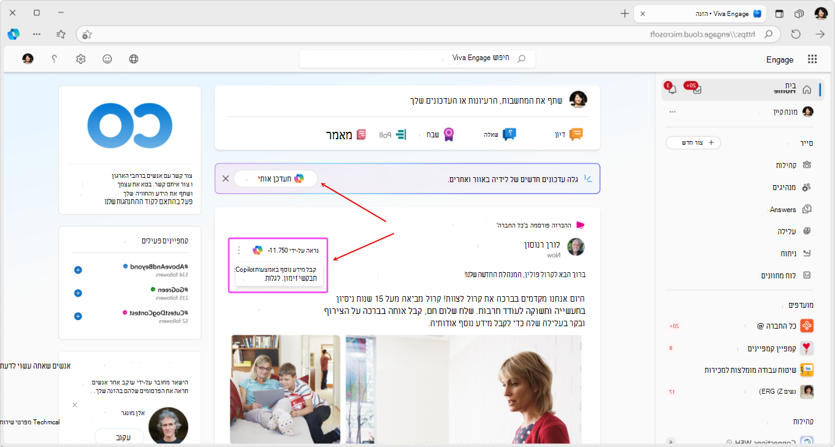Open the header profile avatar at far edge
The image size is (835, 447).
(28, 59)
